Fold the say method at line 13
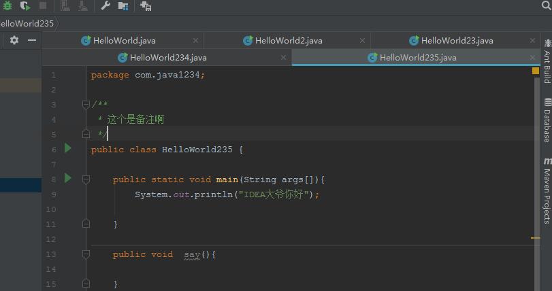The image size is (552, 291). pyautogui.click(x=86, y=254)
